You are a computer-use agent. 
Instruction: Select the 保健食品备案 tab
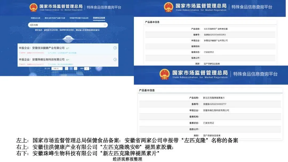tap(99, 18)
